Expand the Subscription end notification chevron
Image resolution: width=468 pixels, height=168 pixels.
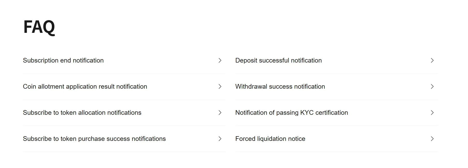[220, 60]
